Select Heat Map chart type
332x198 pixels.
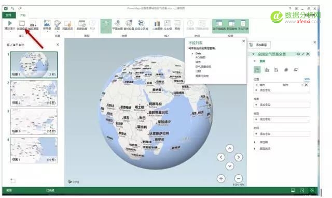(x=286, y=70)
